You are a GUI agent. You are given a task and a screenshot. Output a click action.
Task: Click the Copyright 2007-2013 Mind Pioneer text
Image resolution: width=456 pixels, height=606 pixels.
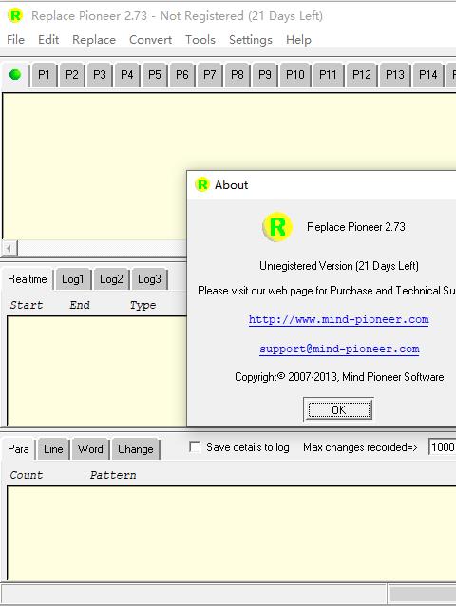pos(339,377)
